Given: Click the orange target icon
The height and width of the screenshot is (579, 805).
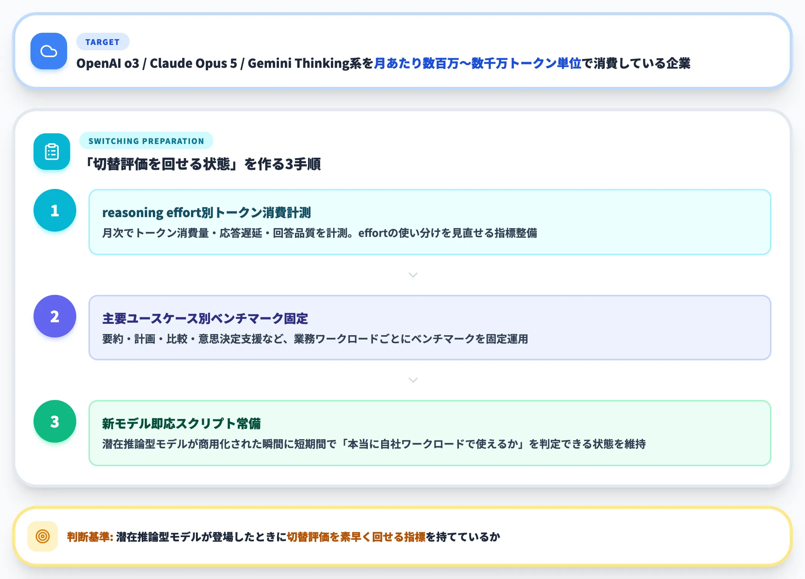Looking at the screenshot, I should [43, 536].
